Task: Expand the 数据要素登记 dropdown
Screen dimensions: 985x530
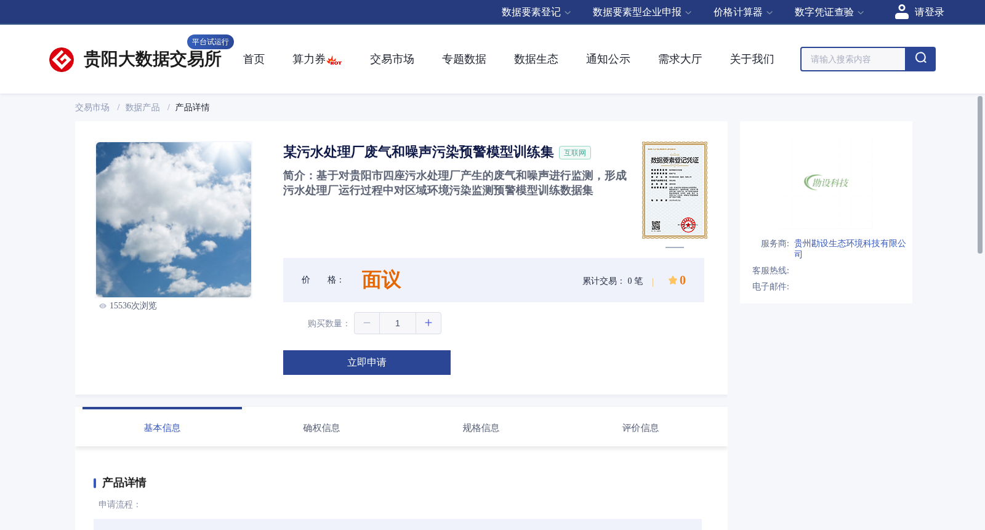Action: [x=536, y=12]
